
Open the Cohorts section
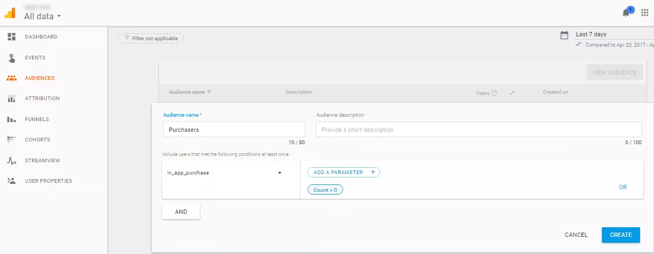38,140
